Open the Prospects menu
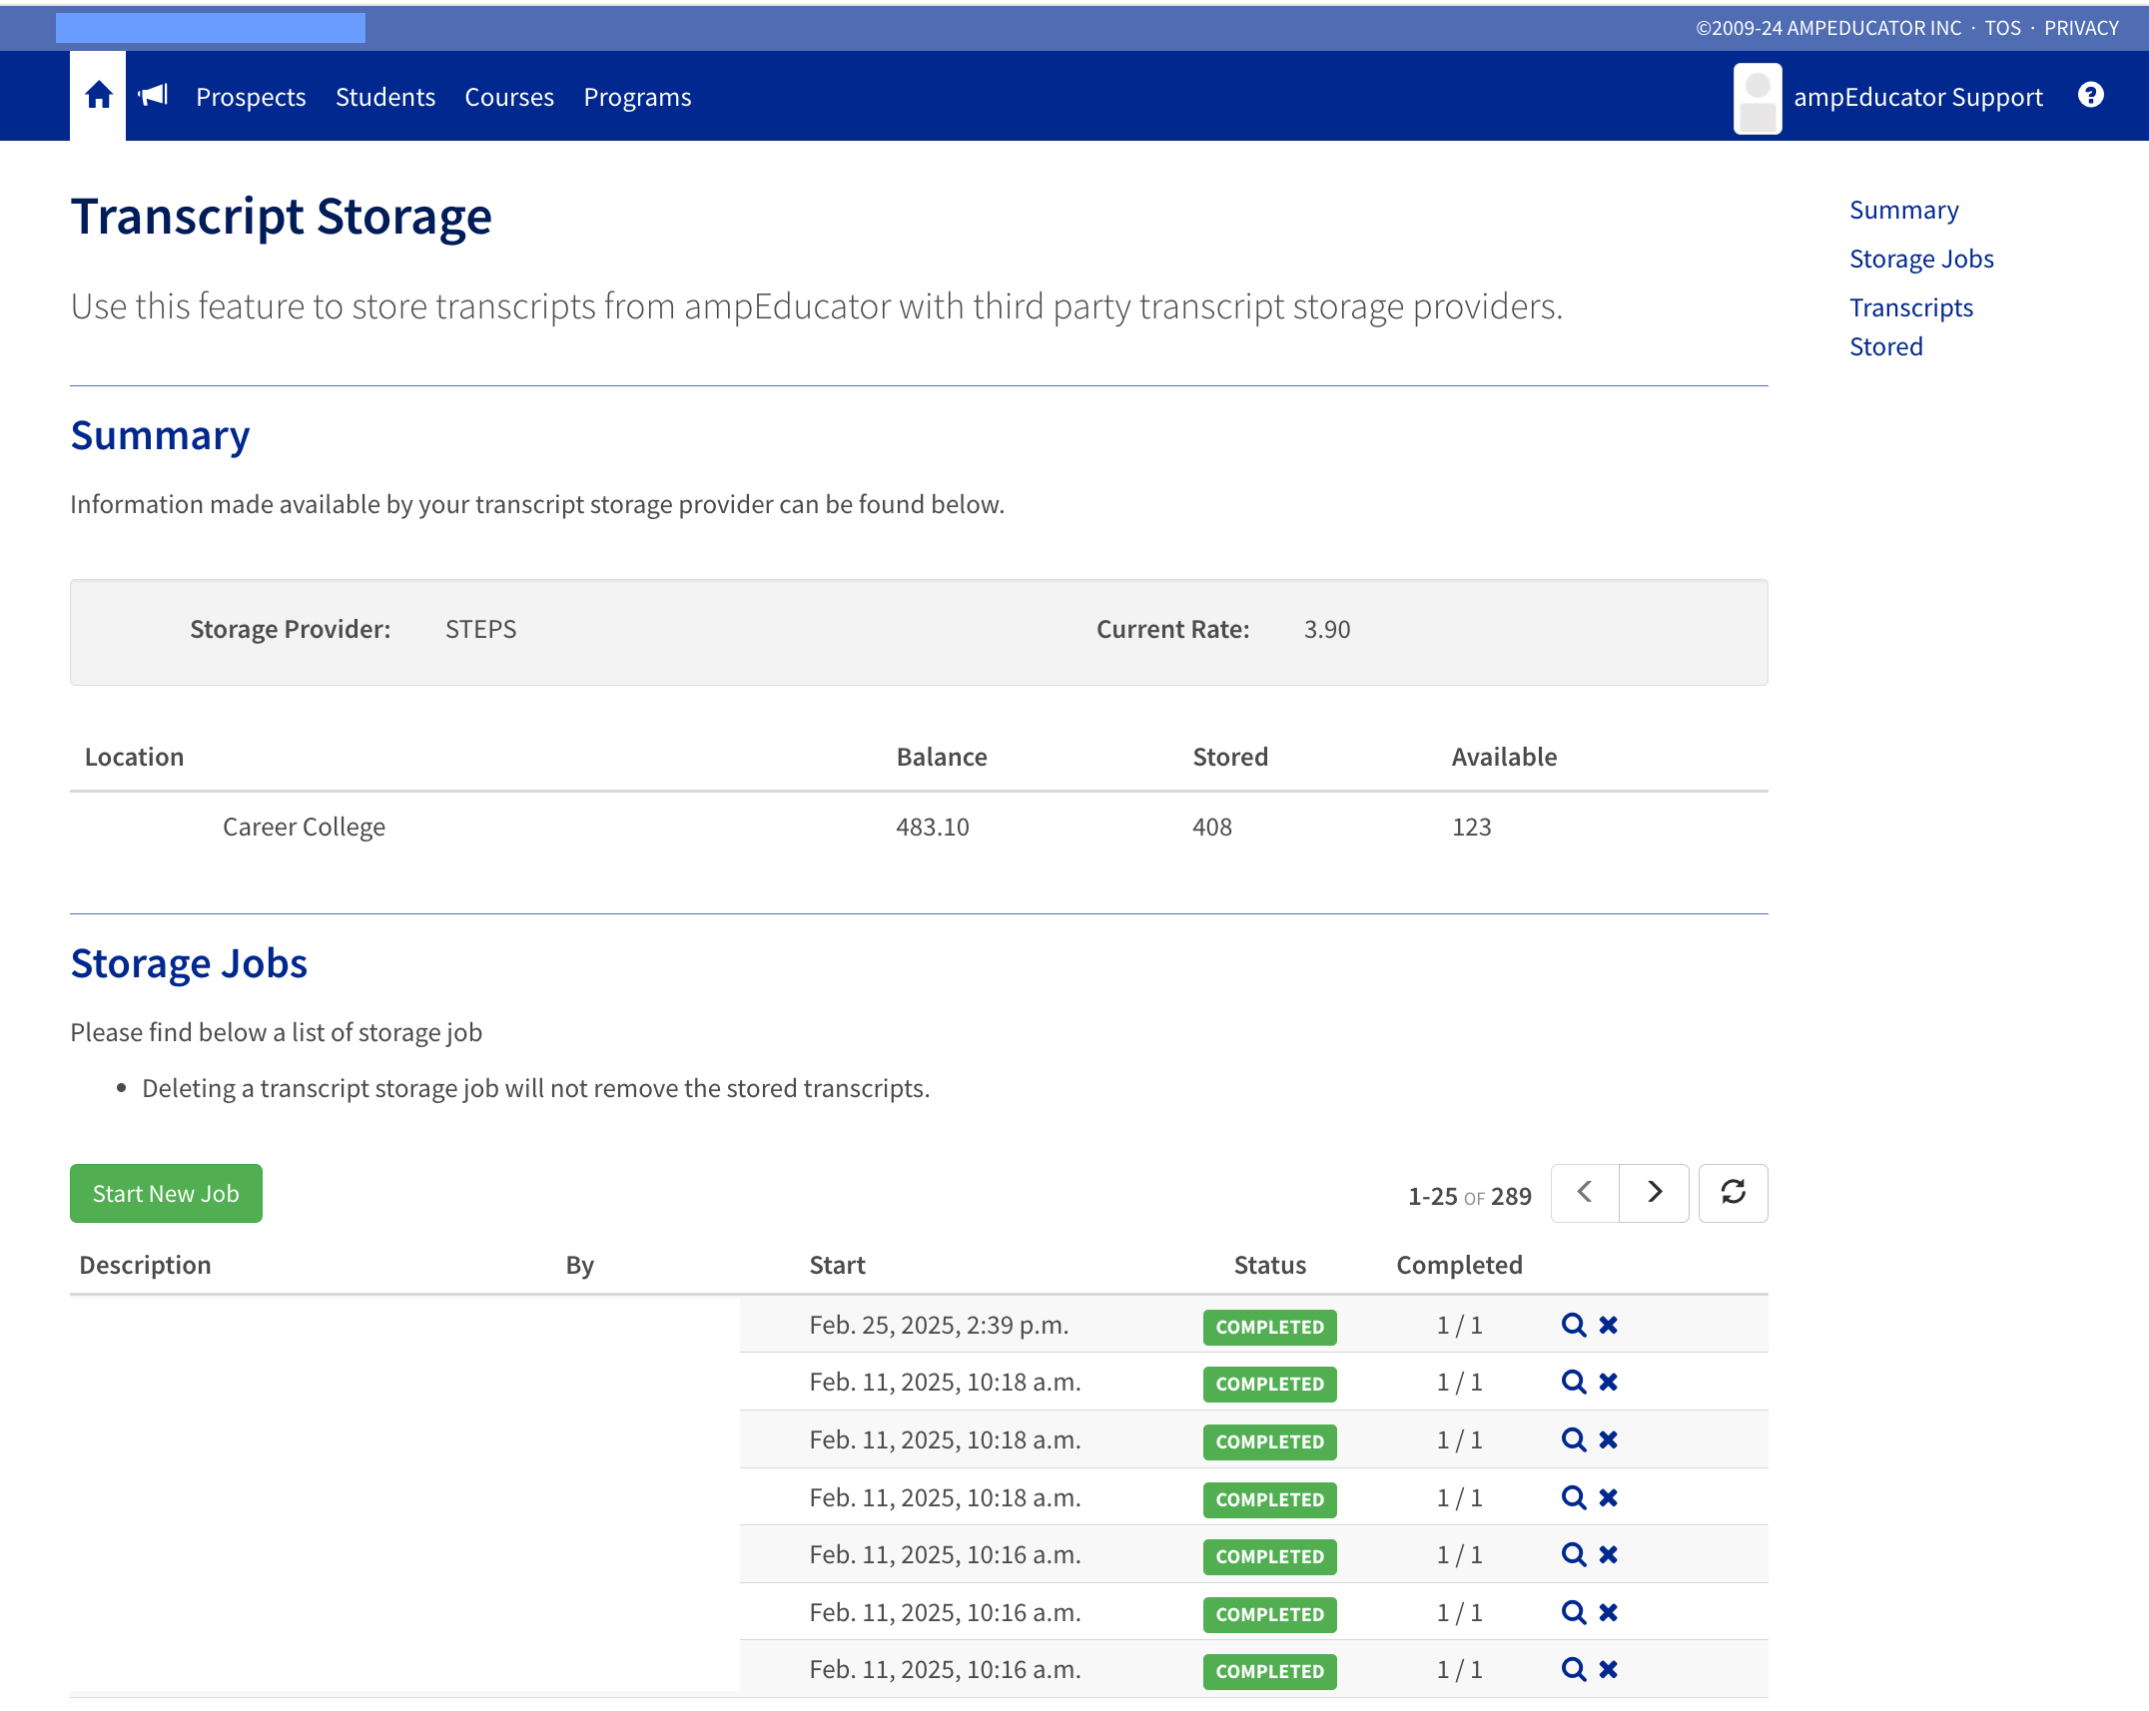 tap(251, 97)
